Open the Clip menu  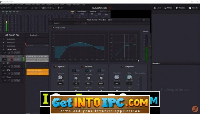pos(33,5)
